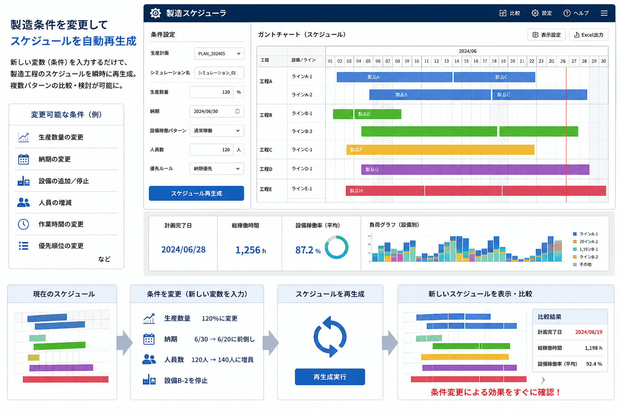This screenshot has width=620, height=413.
Task: Click the その他 gray legend swatch
Action: (575, 265)
